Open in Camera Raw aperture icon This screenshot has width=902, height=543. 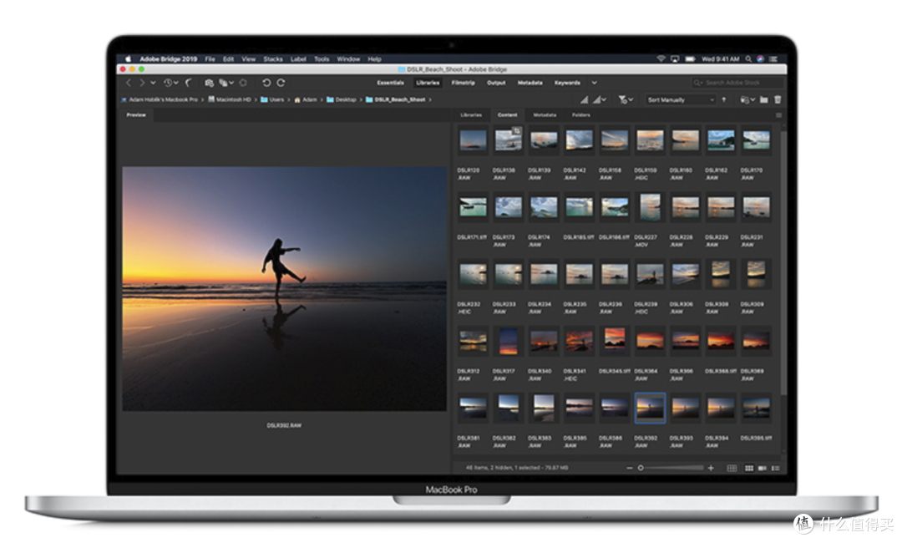coord(243,83)
